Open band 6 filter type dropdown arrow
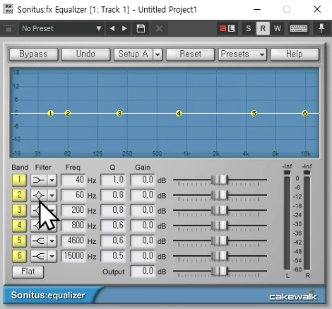The width and height of the screenshot is (332, 309). pos(52,256)
